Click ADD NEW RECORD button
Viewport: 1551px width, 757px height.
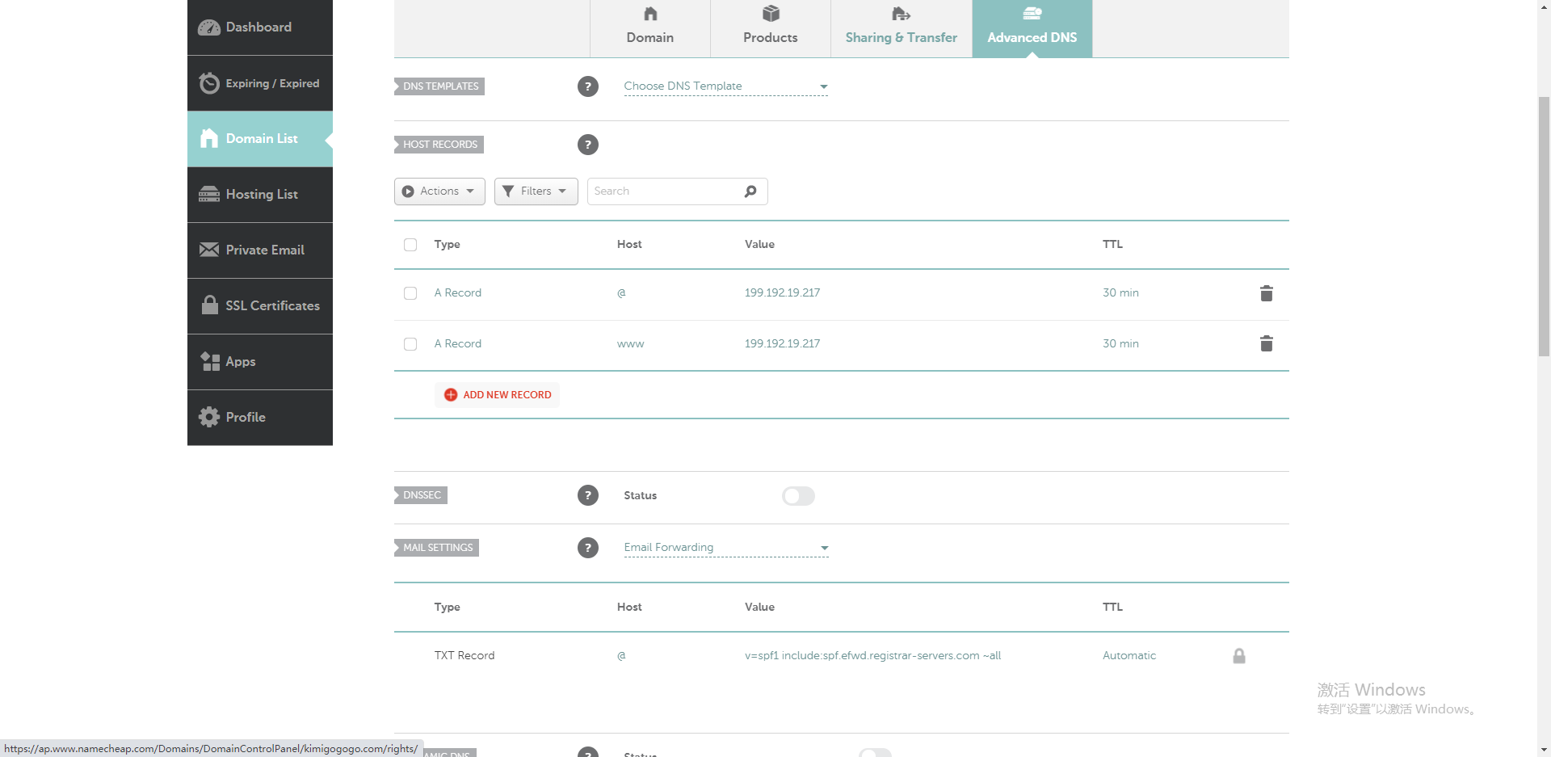click(498, 395)
